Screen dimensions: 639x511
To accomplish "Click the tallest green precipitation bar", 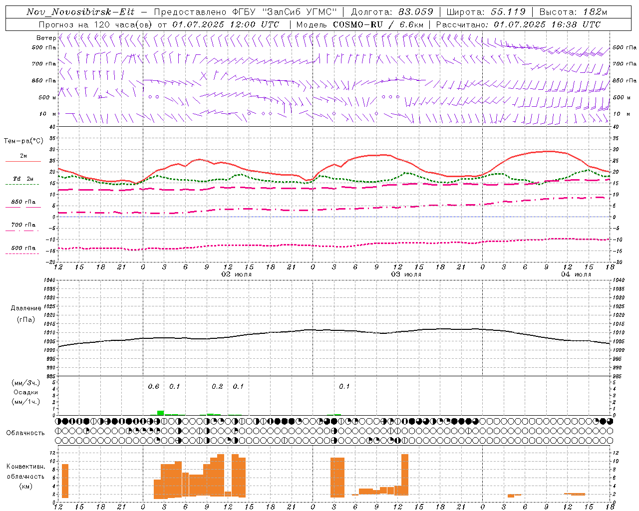I will [160, 413].
